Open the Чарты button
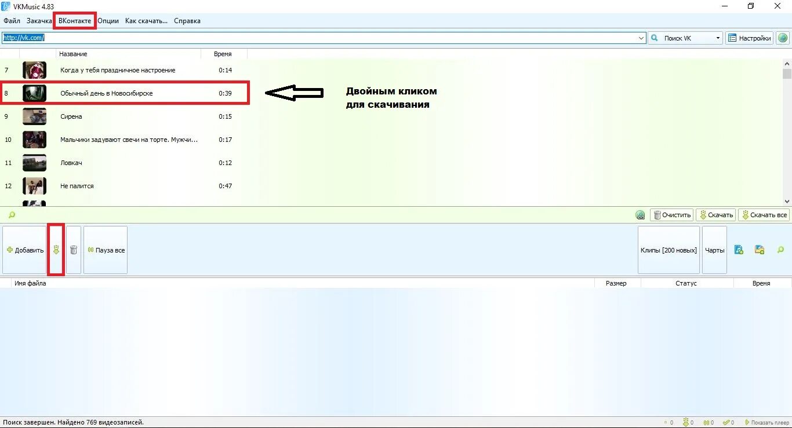Viewport: 792px width, 428px height. (x=714, y=250)
